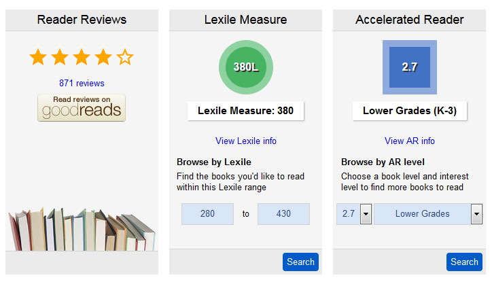This screenshot has width=492, height=282.
Task: Click the Lower Grades (K-3) label box
Action: 409,111
